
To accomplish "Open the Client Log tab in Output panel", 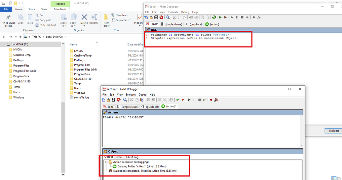I will pos(132,157).
